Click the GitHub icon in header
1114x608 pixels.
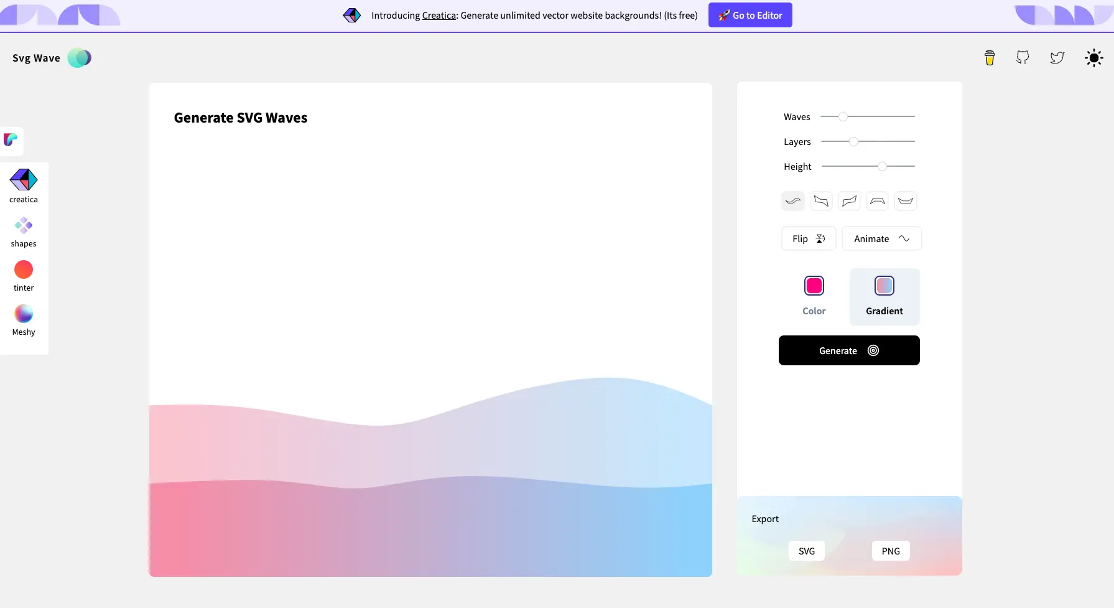tap(1023, 58)
